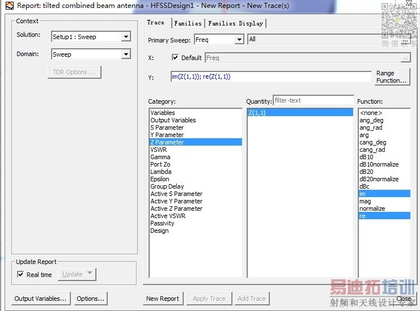This screenshot has height=311, width=420.
Task: Select Design category
Action: coord(196,231)
